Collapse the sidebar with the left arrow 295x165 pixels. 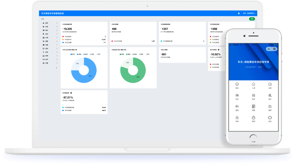(56, 68)
